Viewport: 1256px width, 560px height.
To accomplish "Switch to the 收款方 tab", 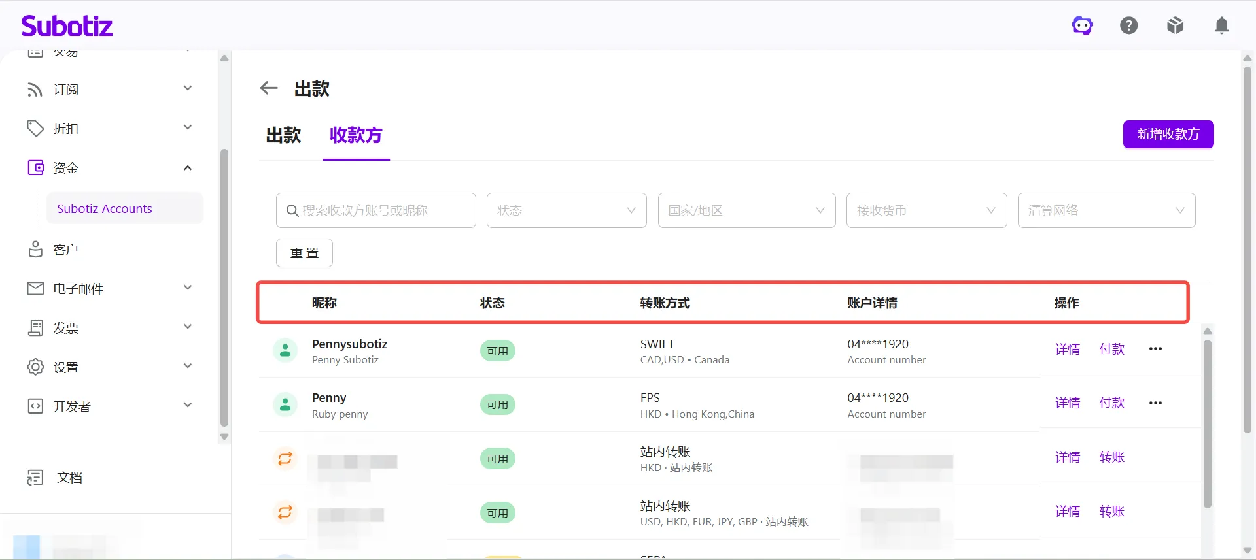I will click(x=356, y=135).
